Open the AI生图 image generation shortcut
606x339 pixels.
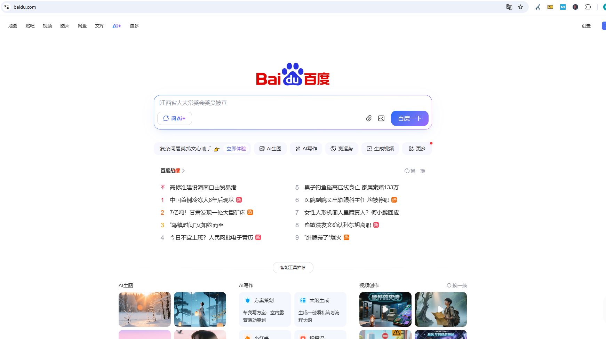tap(270, 149)
